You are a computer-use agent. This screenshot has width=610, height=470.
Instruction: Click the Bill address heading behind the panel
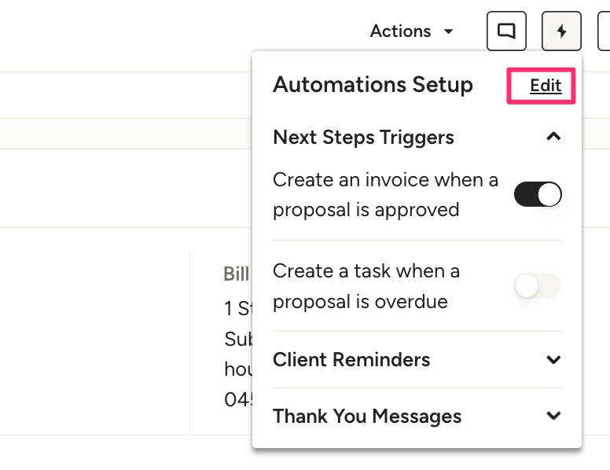coord(236,274)
